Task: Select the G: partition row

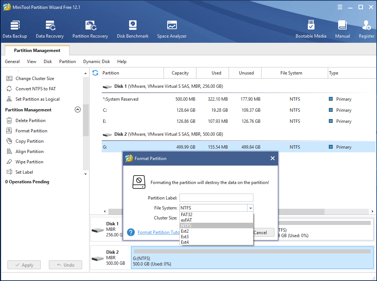Action: [239, 147]
